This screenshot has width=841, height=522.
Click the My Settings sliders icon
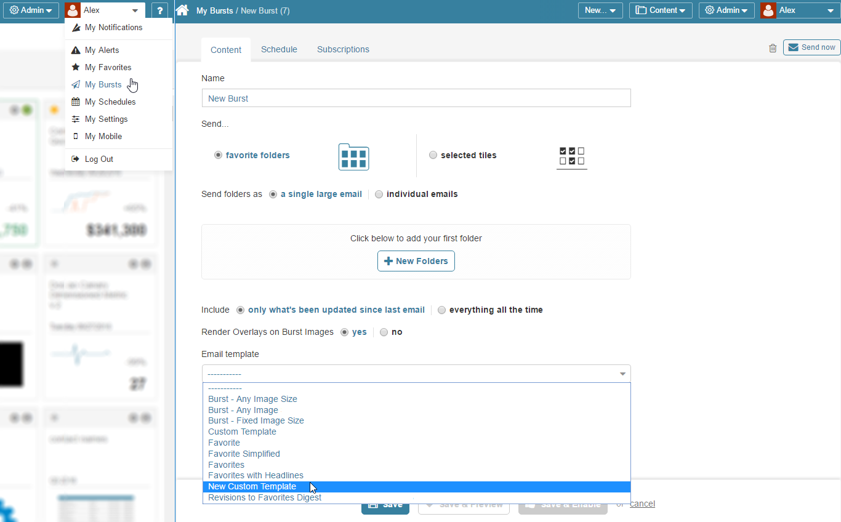coord(76,119)
